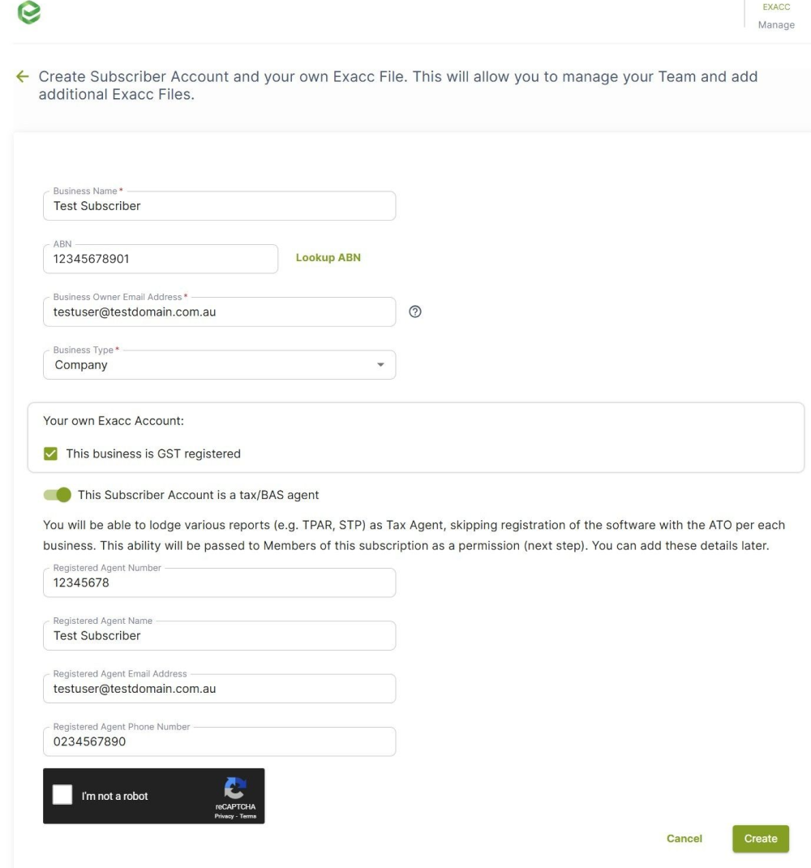Uncheck This business is GST registered
Viewport: 811px width, 868px height.
pyautogui.click(x=50, y=454)
